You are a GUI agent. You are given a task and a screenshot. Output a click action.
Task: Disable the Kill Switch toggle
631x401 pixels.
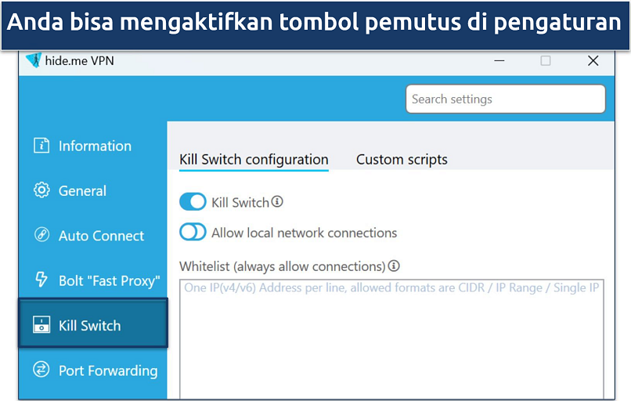click(x=193, y=202)
